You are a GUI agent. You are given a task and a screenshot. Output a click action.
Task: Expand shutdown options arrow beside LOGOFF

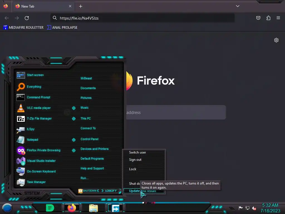(120, 191)
